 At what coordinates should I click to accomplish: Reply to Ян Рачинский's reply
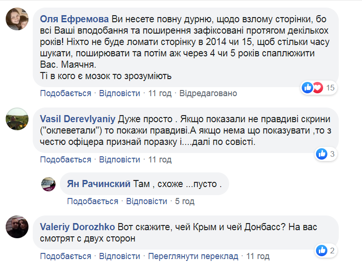coord(147,201)
